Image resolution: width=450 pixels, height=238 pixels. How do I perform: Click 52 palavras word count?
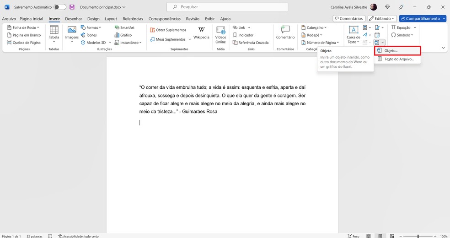[34, 236]
